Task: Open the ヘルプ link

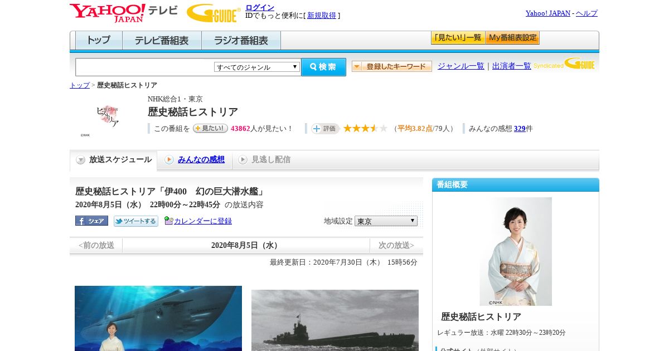Action: 586,13
